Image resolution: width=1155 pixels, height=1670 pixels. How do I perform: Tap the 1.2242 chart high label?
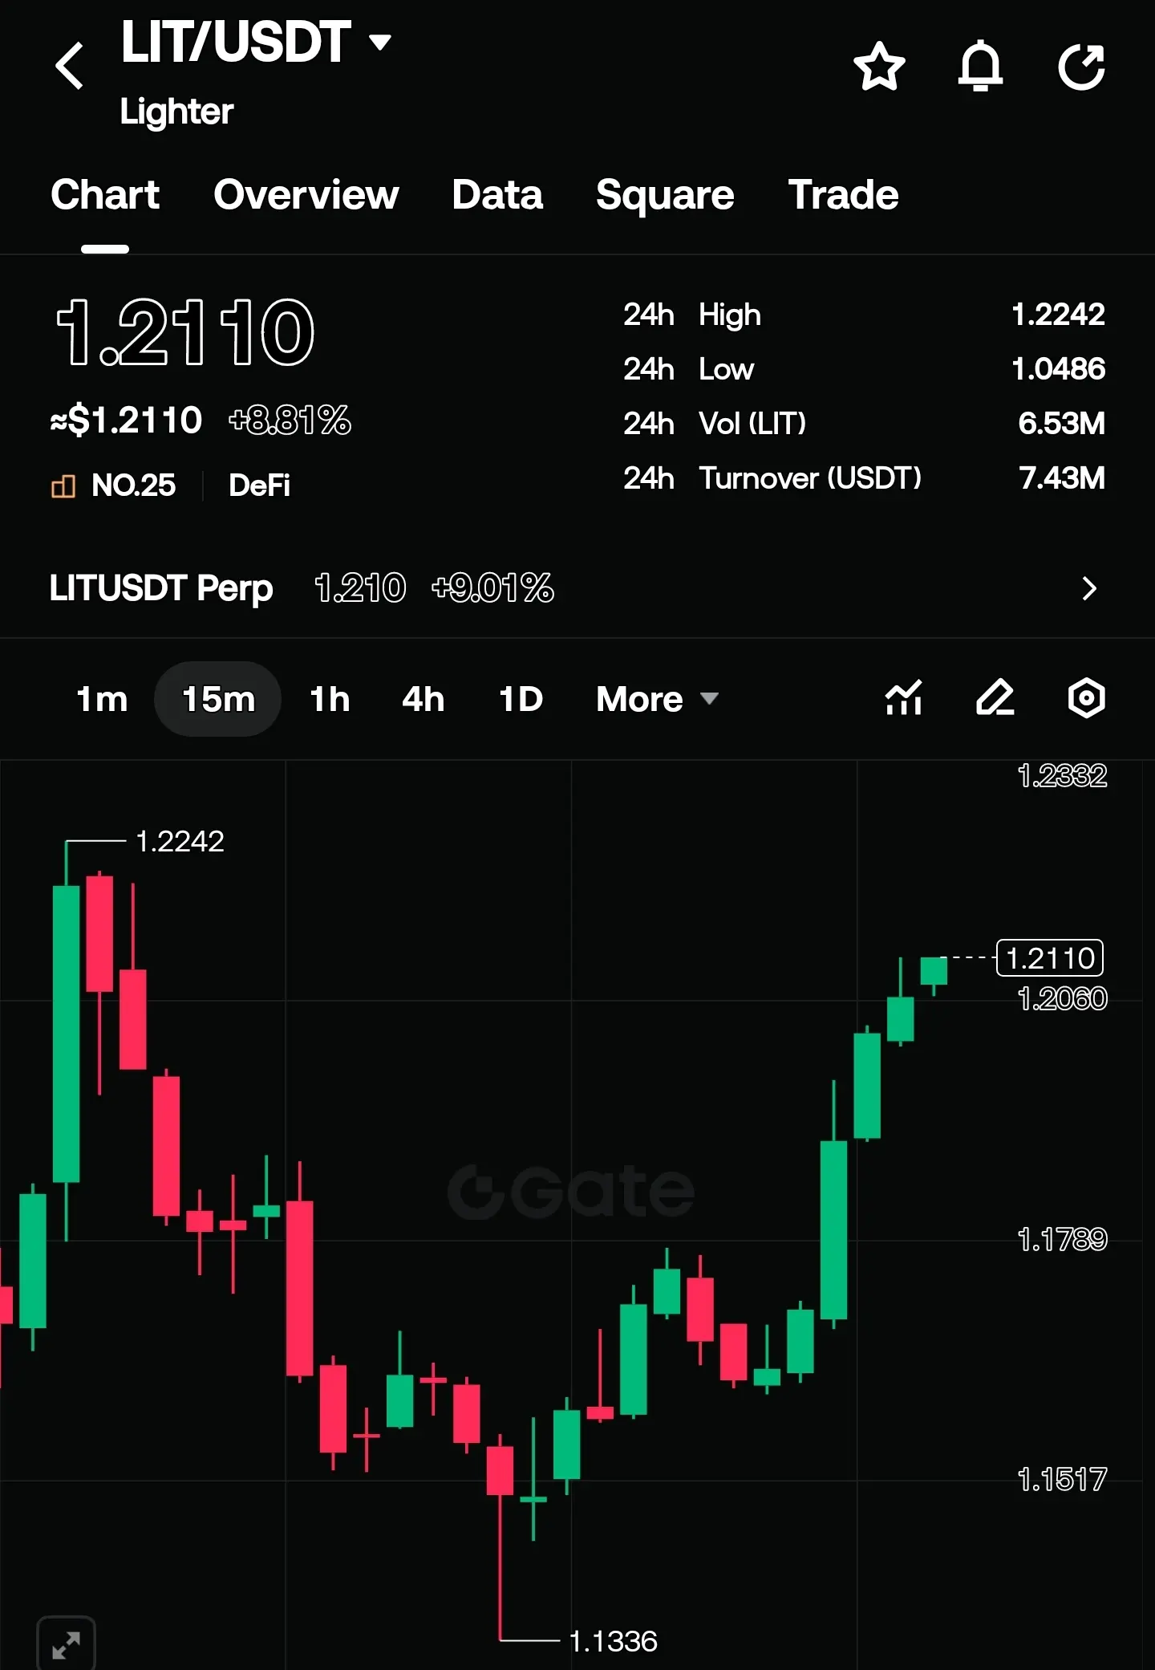180,841
